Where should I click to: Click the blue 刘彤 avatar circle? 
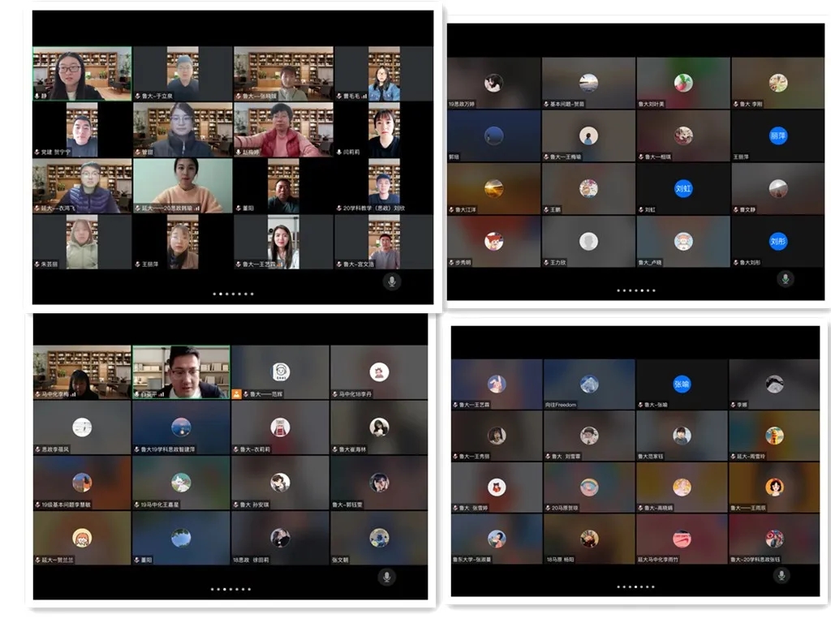(x=778, y=241)
